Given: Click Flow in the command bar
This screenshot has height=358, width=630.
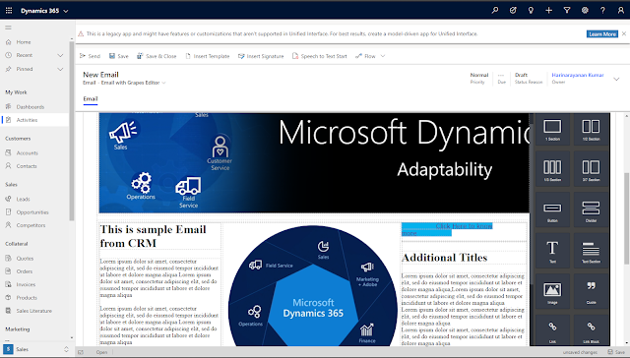Looking at the screenshot, I should pos(365,56).
